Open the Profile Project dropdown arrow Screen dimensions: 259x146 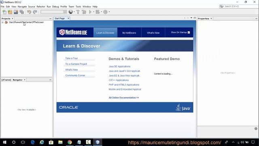109,12
